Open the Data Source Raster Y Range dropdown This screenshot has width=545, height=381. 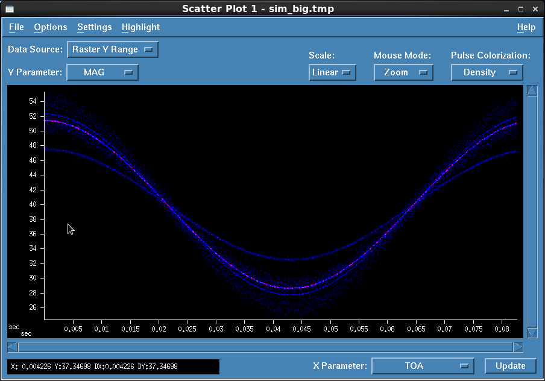[x=112, y=49]
